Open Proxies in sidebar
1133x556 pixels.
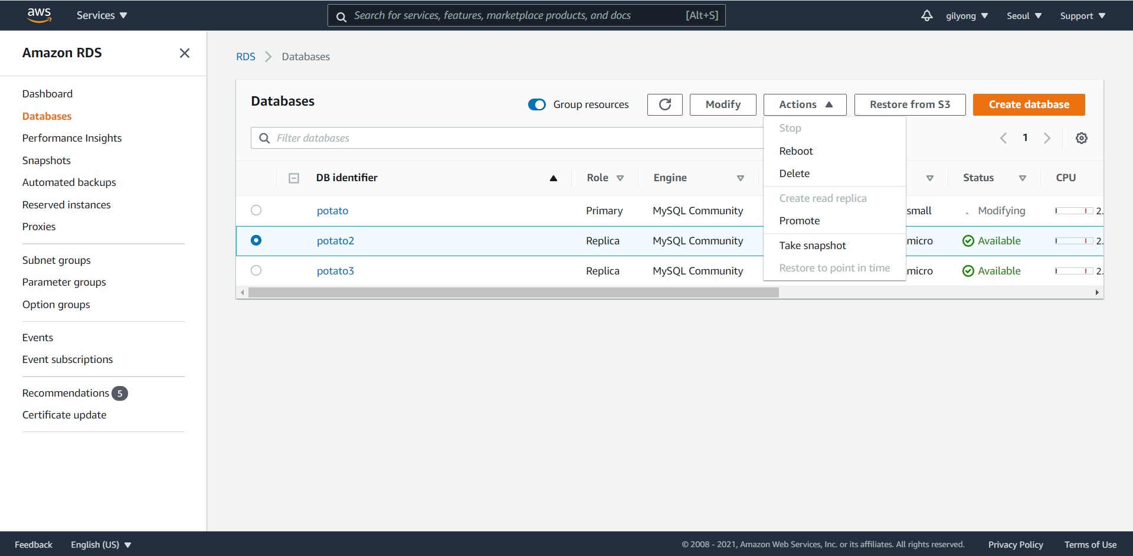click(39, 227)
